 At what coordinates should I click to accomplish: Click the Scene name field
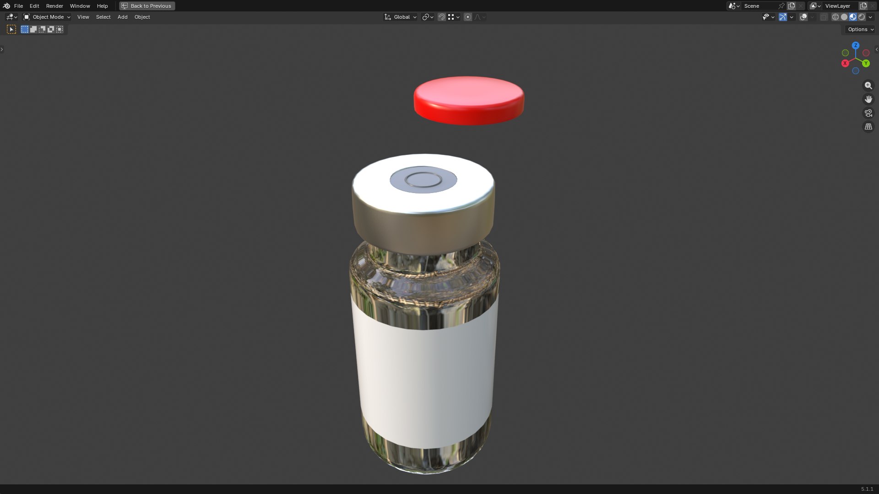tap(759, 6)
